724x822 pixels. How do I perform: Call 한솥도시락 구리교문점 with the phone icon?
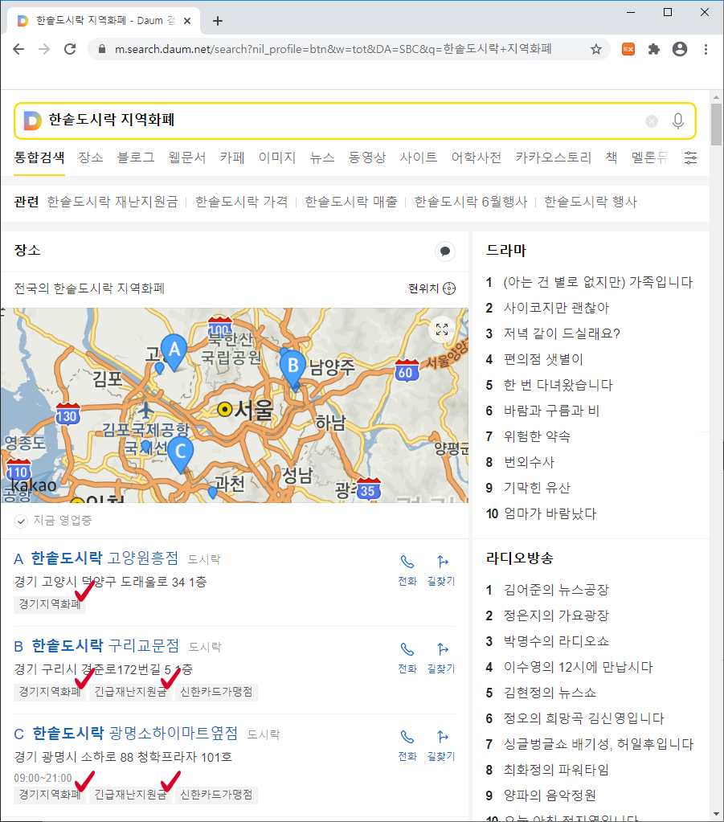click(x=407, y=657)
